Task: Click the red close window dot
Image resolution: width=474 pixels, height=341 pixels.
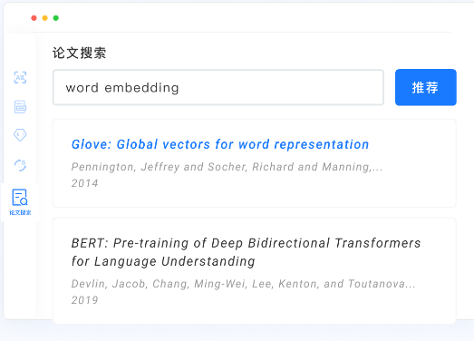Action: (x=34, y=18)
